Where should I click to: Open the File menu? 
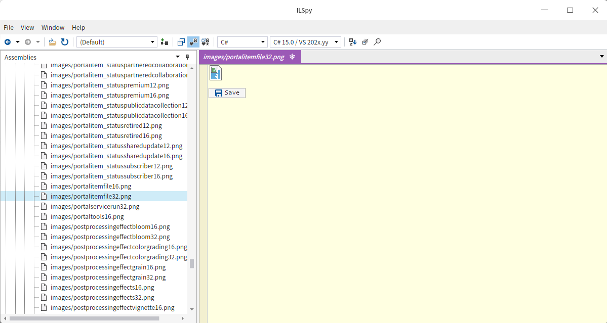pos(9,27)
